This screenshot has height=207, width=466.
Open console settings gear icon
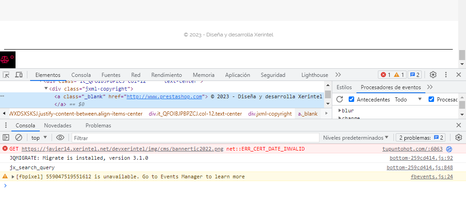tap(459, 137)
